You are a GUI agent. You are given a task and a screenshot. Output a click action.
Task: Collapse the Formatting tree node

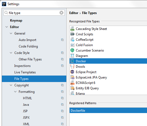tap(15, 92)
